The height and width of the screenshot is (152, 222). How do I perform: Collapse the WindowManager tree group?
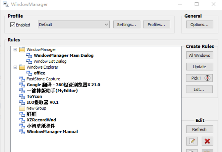click(x=15, y=50)
